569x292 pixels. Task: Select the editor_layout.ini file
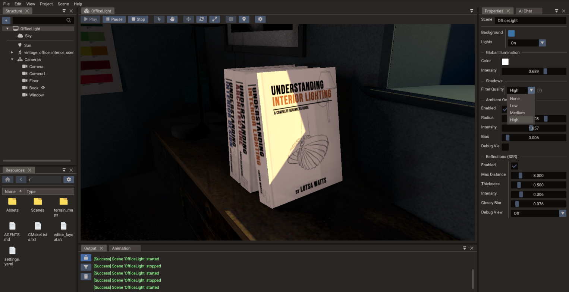[x=63, y=231]
